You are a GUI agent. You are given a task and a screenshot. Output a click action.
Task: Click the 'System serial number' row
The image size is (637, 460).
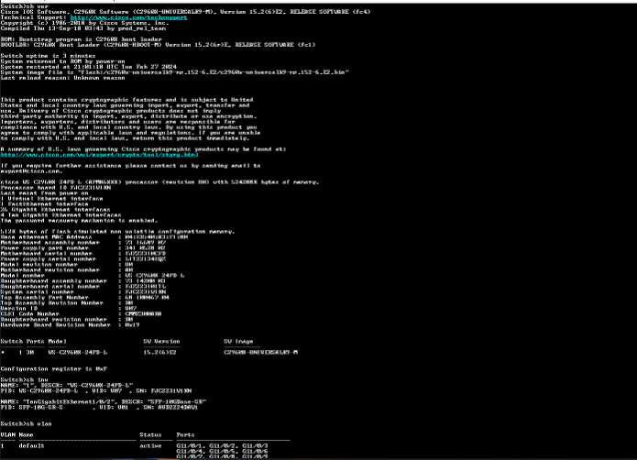point(83,291)
